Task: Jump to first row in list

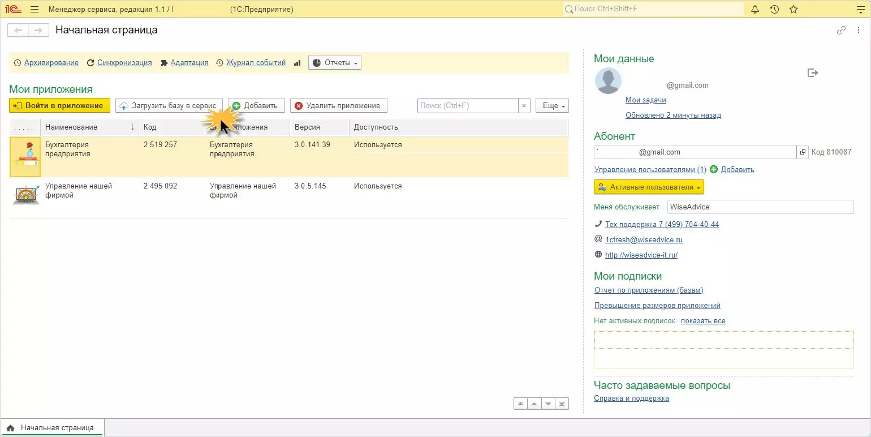Action: point(520,404)
